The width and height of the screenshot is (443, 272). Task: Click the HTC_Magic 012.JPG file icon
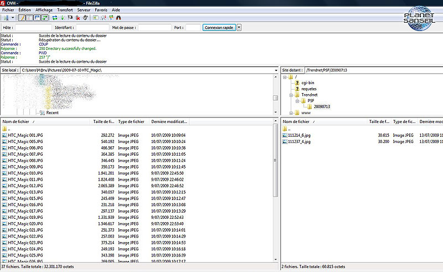coord(4,186)
